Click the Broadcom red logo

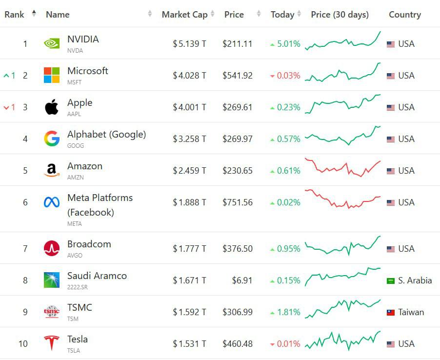[x=52, y=249]
